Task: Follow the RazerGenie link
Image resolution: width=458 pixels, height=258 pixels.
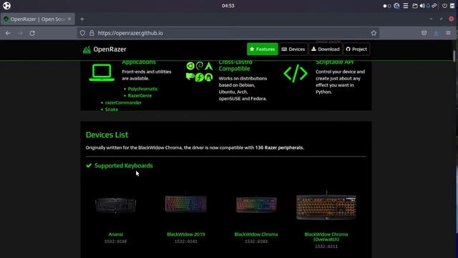Action: coord(140,95)
